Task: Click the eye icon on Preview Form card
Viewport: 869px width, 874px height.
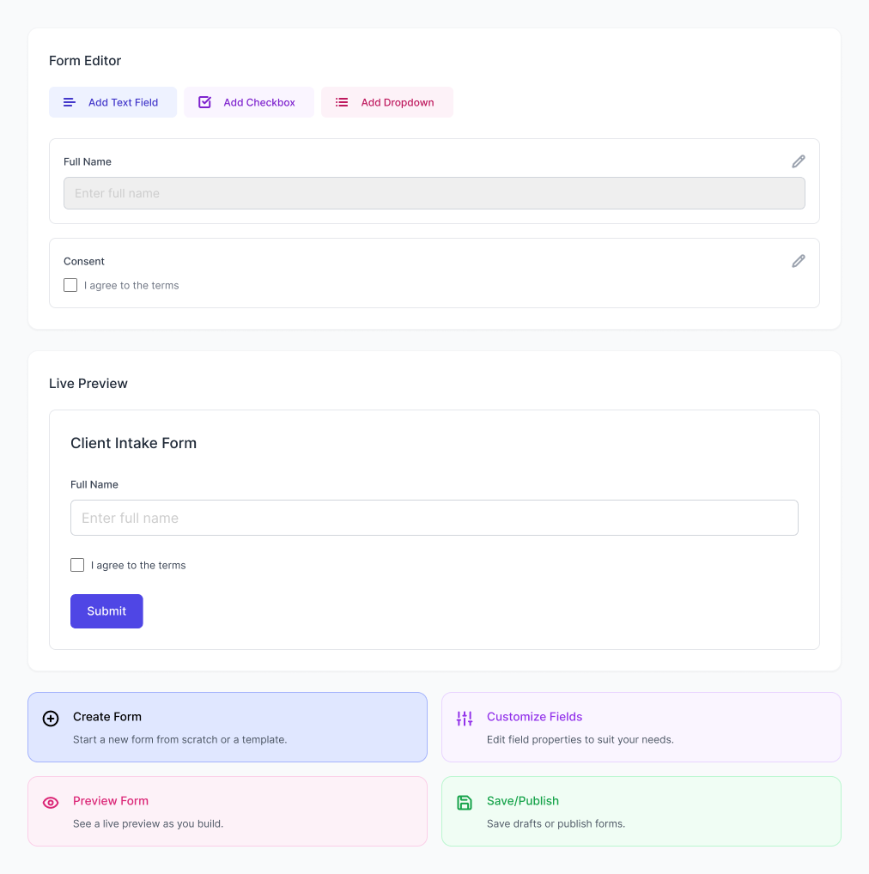Action: click(x=51, y=802)
